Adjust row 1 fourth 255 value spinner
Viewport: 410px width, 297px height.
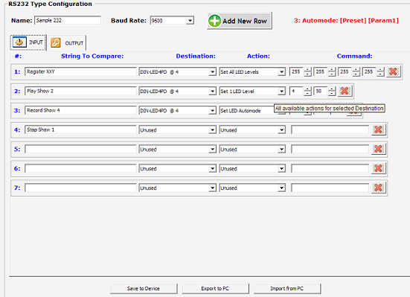click(380, 71)
